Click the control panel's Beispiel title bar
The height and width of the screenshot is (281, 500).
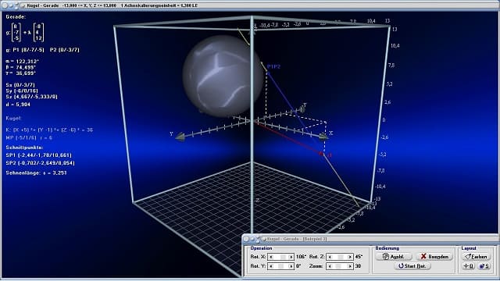click(x=297, y=239)
